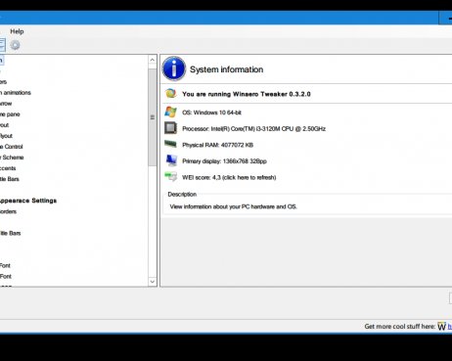Click the tree scrollbar up arrow
Image resolution: width=452 pixels, height=361 pixels.
tap(153, 60)
